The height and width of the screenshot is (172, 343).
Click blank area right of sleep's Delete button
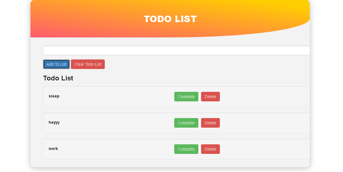[265, 97]
